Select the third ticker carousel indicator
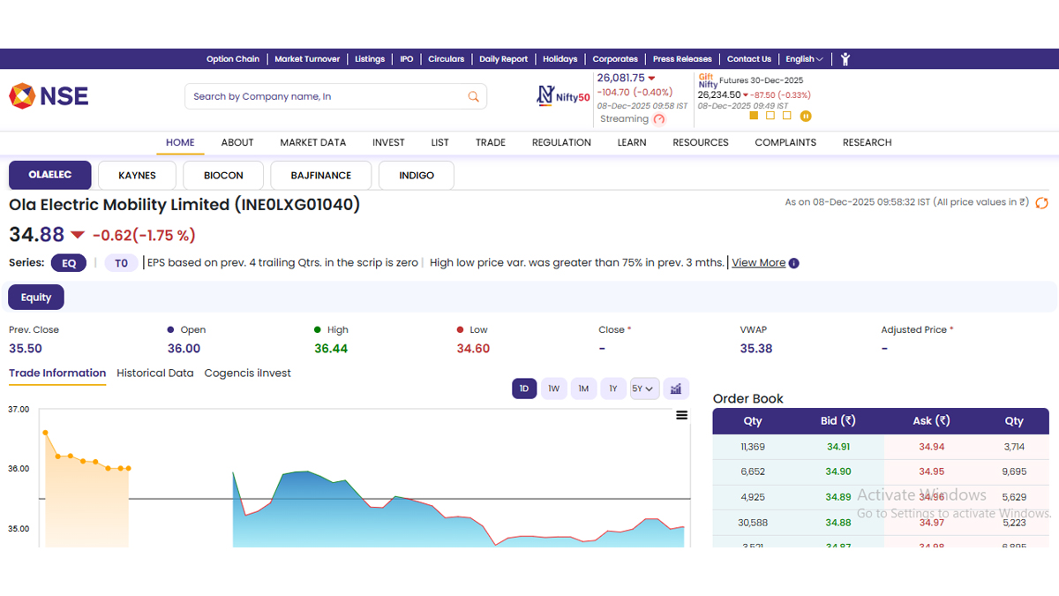 click(787, 116)
